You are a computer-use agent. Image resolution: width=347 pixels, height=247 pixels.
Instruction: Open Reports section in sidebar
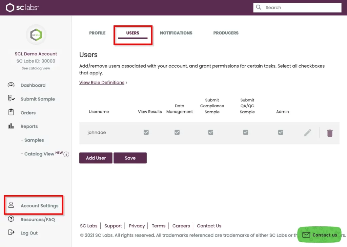29,126
